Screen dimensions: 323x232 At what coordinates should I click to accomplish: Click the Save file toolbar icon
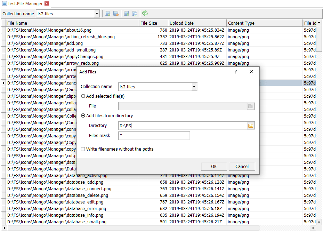pyautogui.click(x=135, y=14)
